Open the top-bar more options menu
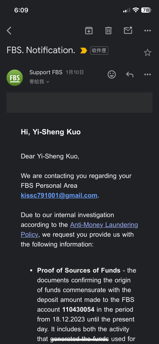Image resolution: width=159 pixels, height=344 pixels. (x=147, y=31)
